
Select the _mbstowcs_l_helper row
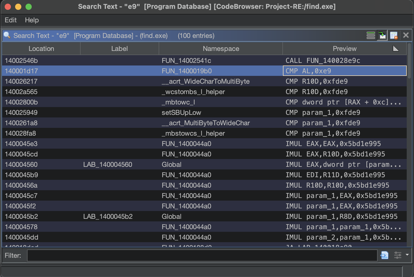point(204,133)
